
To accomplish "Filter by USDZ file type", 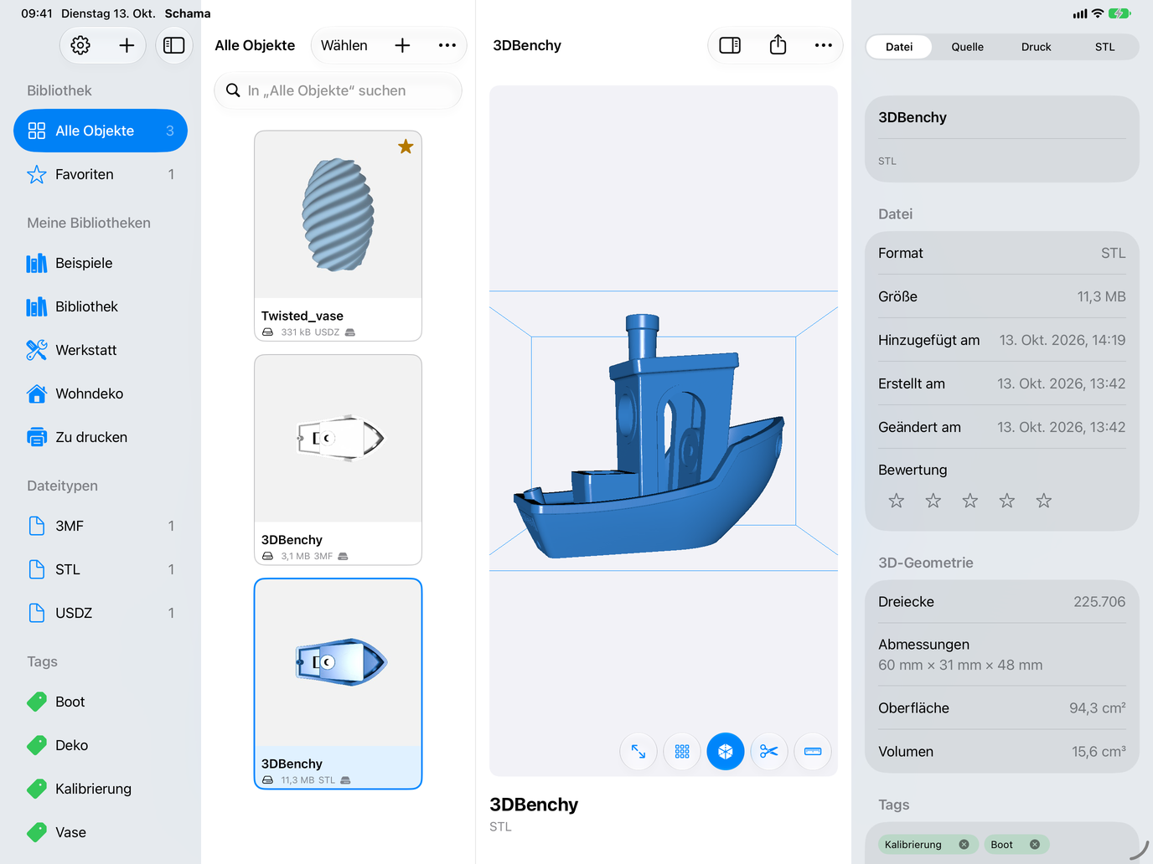I will [101, 613].
